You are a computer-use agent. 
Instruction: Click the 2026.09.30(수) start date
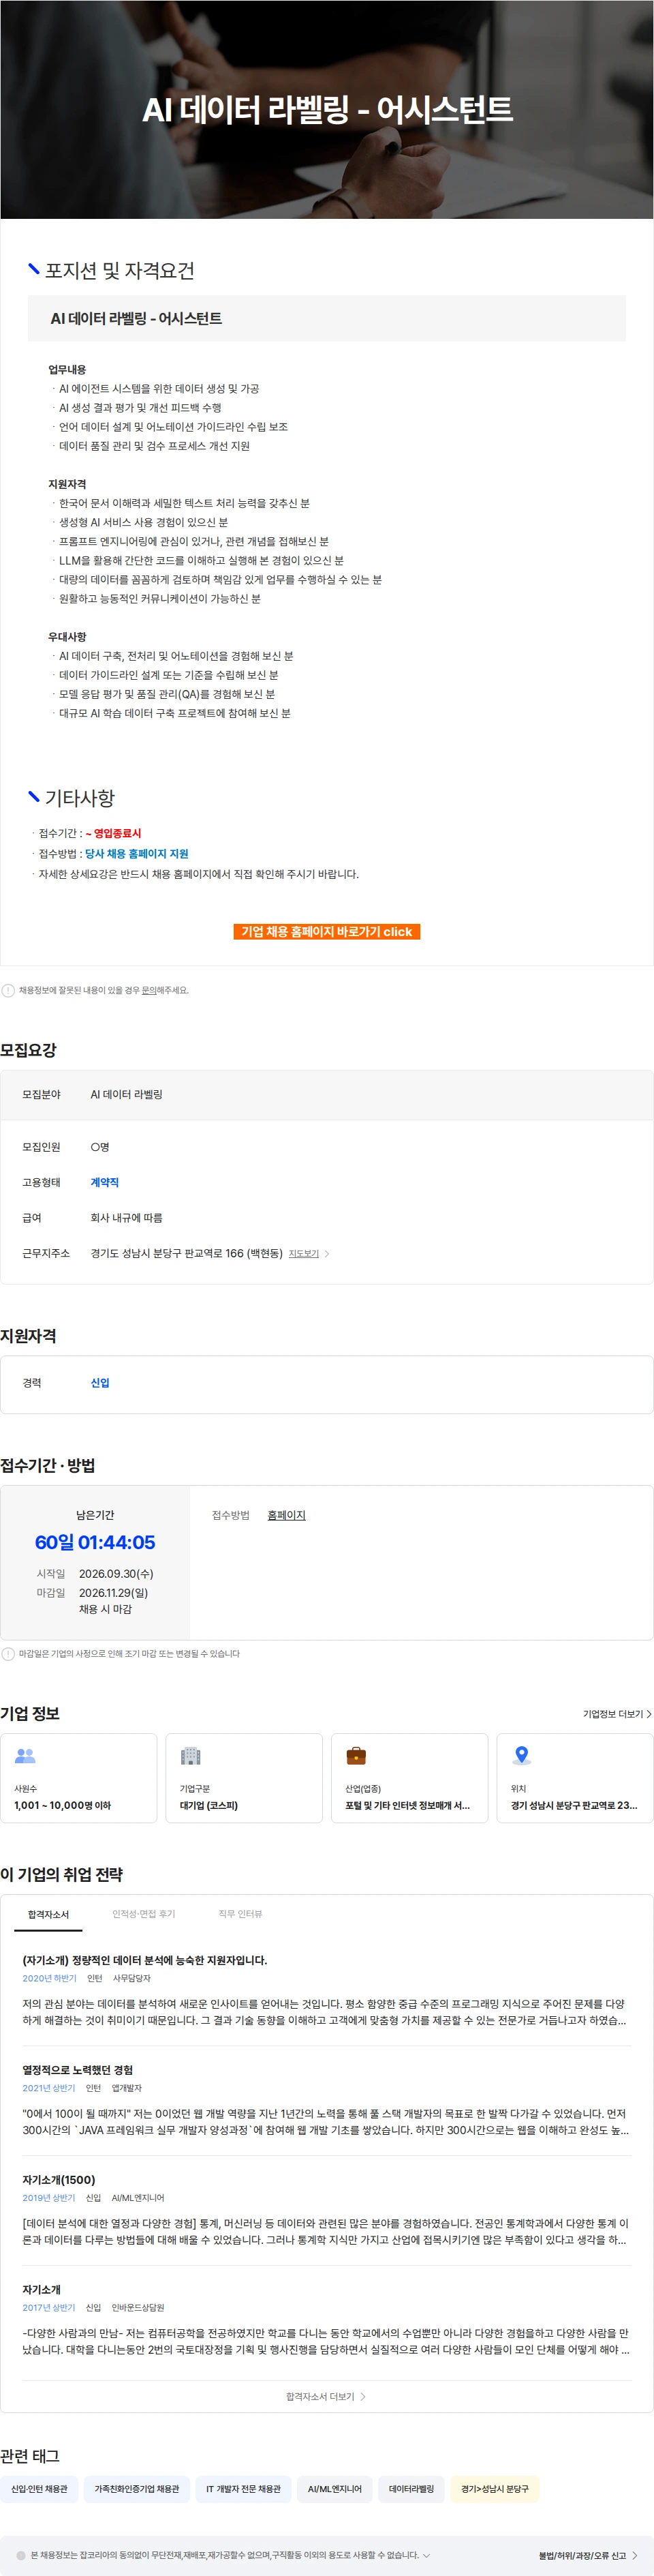[x=116, y=1573]
